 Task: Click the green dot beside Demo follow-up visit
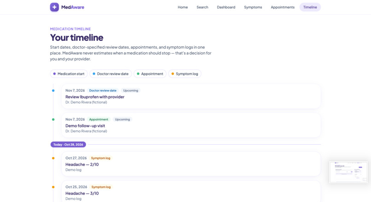[53, 119]
